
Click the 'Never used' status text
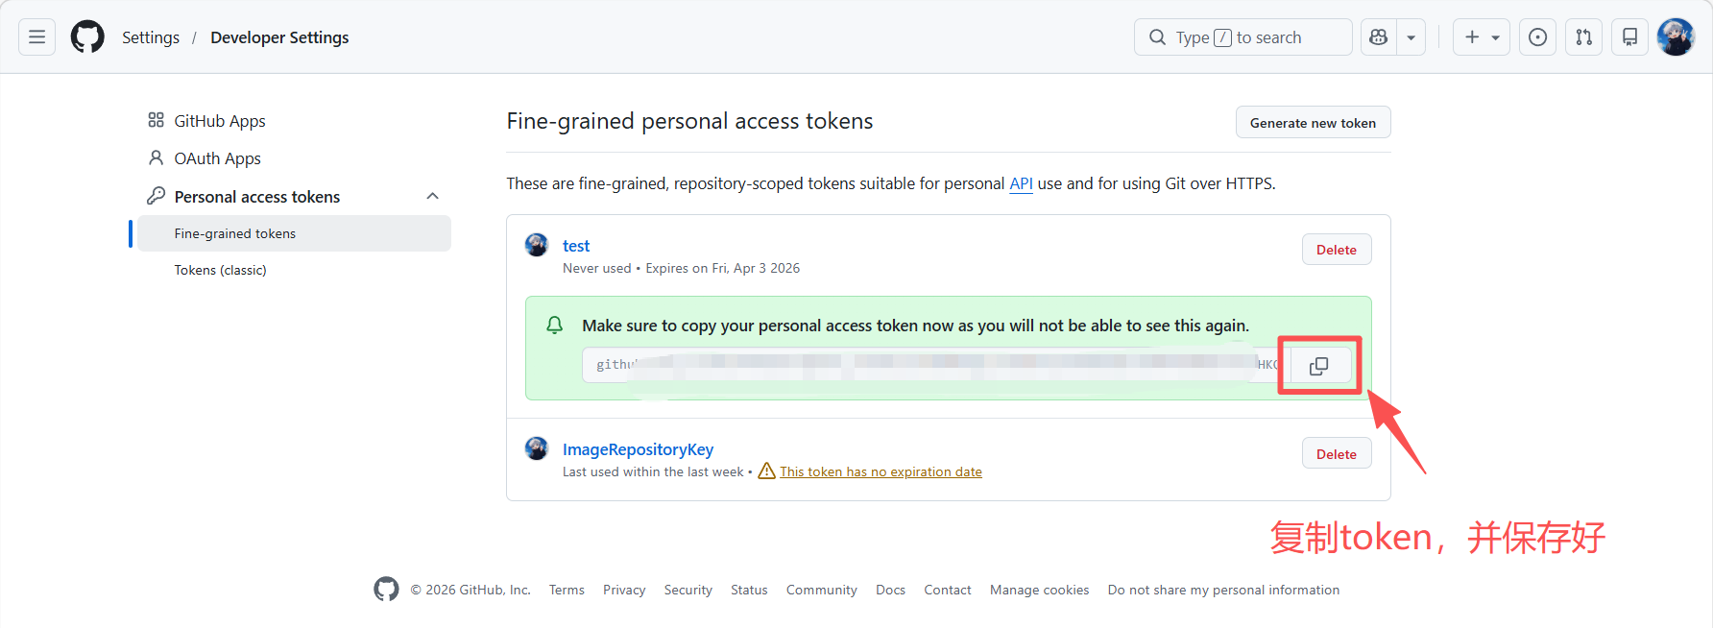click(597, 268)
